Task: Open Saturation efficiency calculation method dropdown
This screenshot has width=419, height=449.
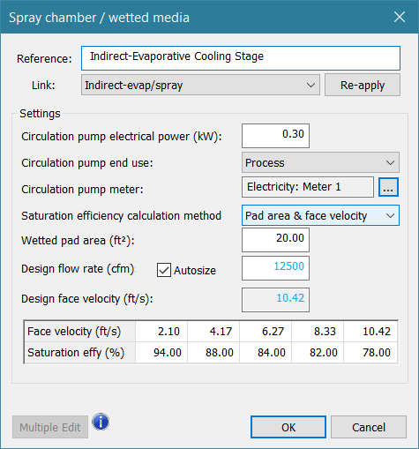Action: click(320, 215)
